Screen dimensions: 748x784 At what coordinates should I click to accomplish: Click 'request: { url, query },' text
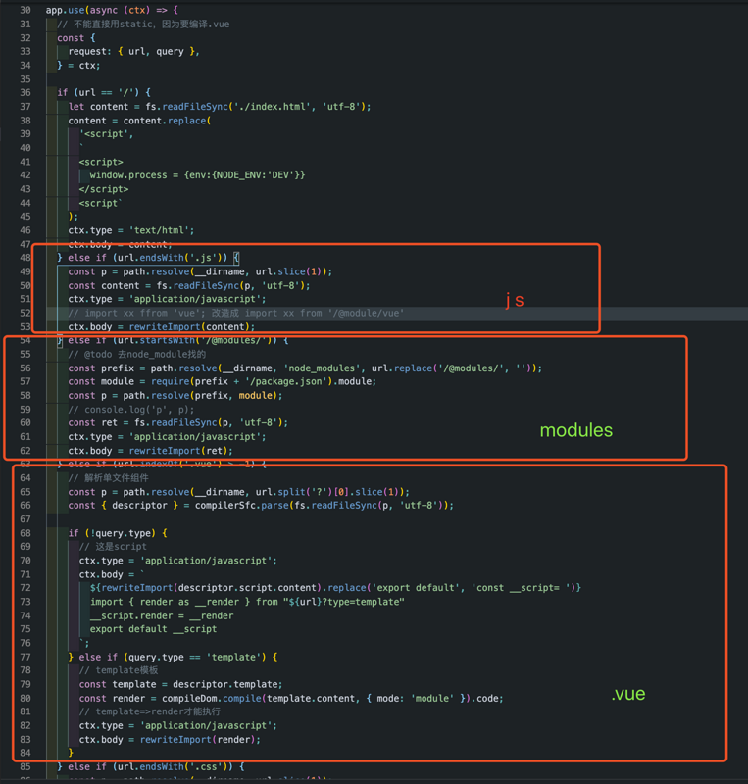pyautogui.click(x=134, y=52)
